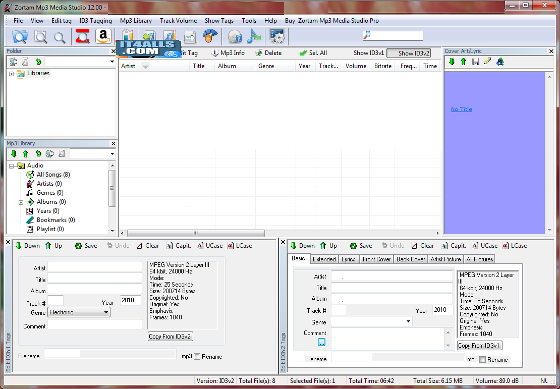Screen dimensions: 560x389
Task: Open the monitor with gear settings icon
Action: 277,36
